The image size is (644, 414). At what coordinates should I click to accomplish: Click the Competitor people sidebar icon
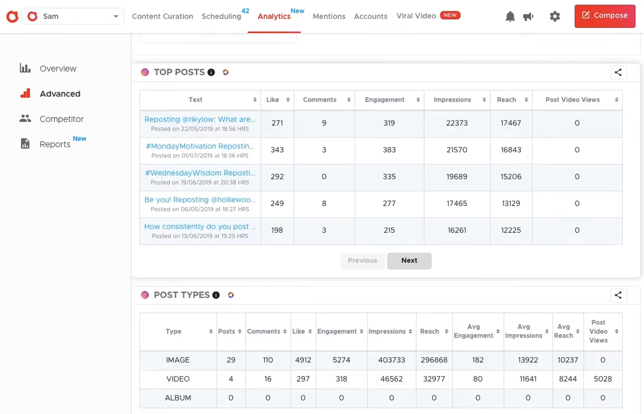(x=25, y=119)
